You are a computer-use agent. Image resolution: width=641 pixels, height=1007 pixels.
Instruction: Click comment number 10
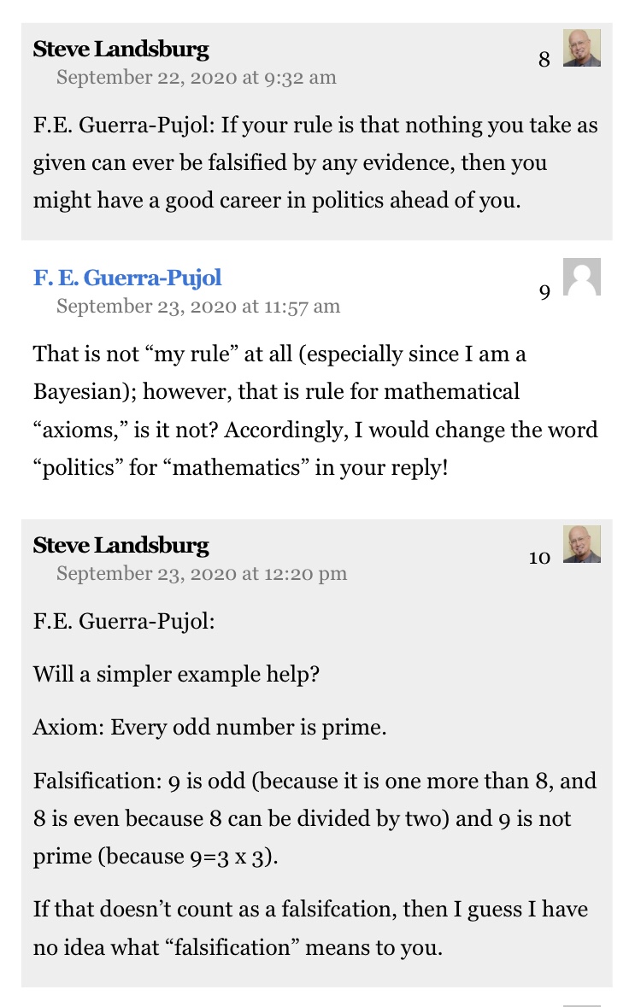pyautogui.click(x=539, y=559)
